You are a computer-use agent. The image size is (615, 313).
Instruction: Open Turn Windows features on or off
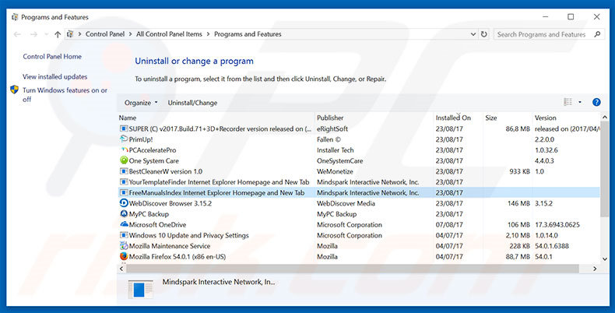pos(65,94)
